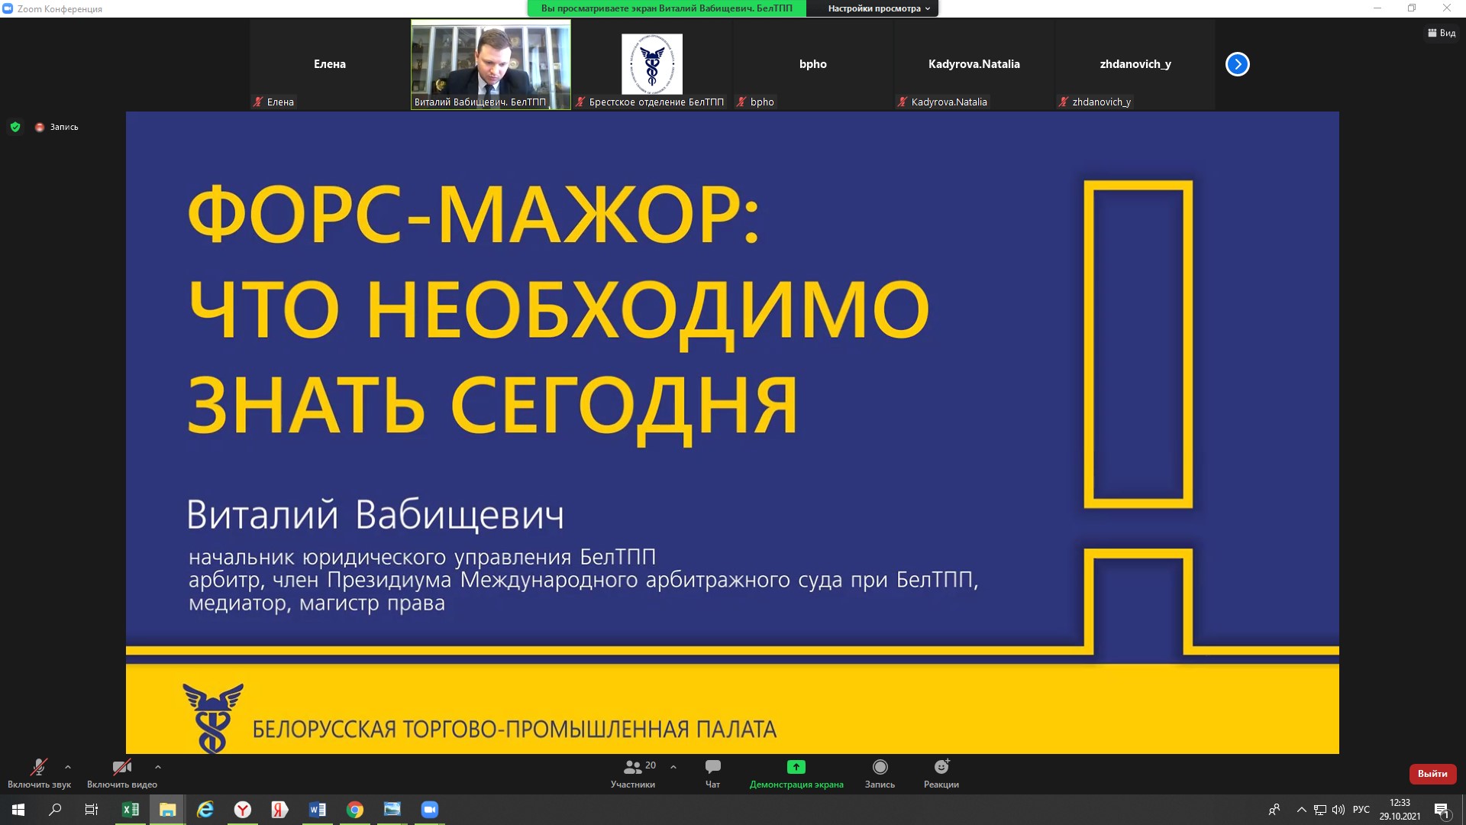Image resolution: width=1466 pixels, height=825 pixels.
Task: Click the green screen-viewing notice for Виталий Вабищевич
Action: click(x=667, y=8)
